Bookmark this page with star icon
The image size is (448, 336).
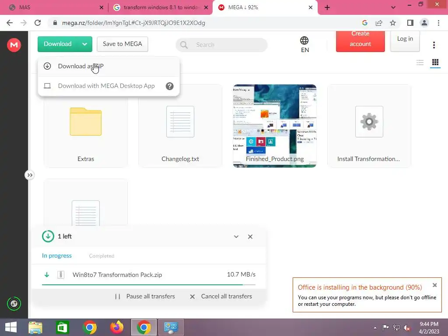(x=393, y=23)
